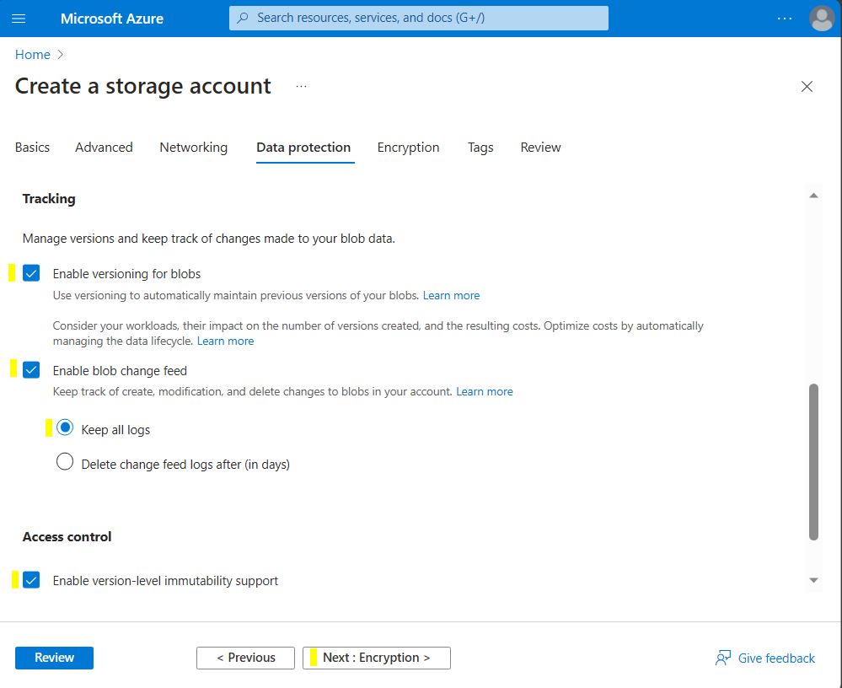Choose Delete change feed logs after days
842x688 pixels.
pos(65,462)
